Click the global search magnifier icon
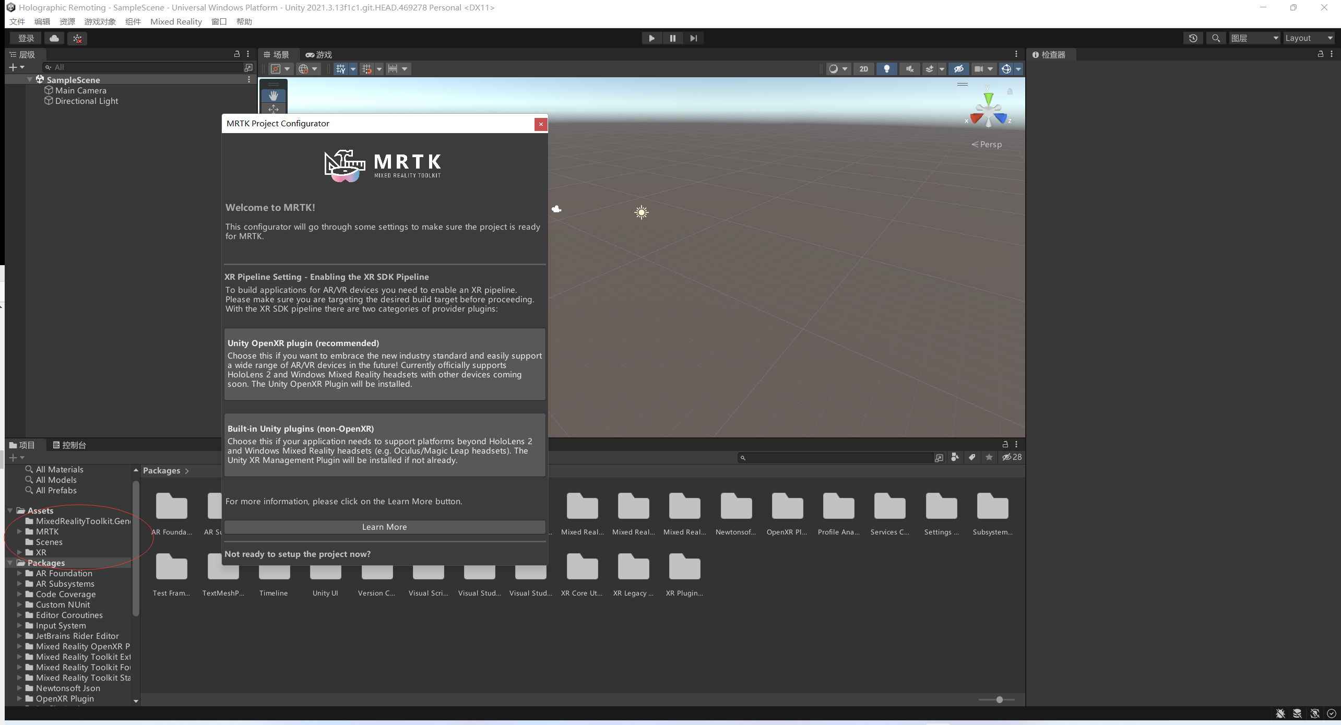This screenshot has width=1341, height=725. click(1216, 38)
